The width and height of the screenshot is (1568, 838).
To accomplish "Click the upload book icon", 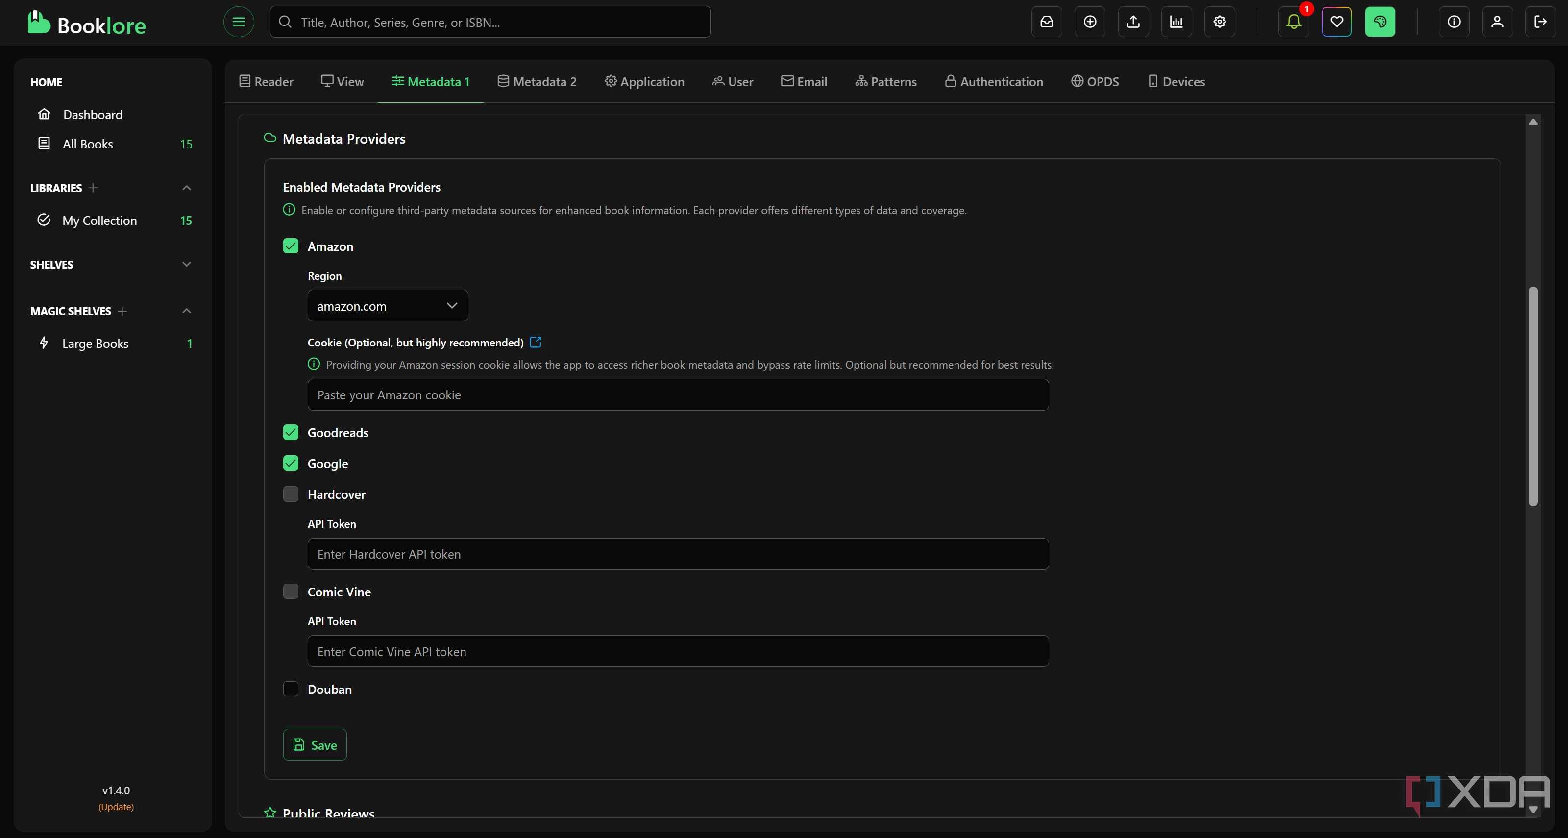I will tap(1133, 22).
